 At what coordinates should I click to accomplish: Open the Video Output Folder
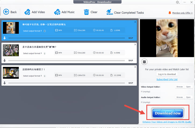pos(188,87)
